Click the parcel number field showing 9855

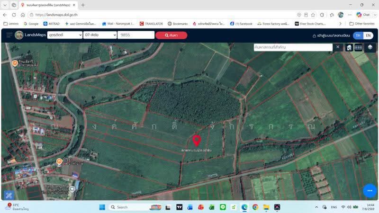point(136,35)
